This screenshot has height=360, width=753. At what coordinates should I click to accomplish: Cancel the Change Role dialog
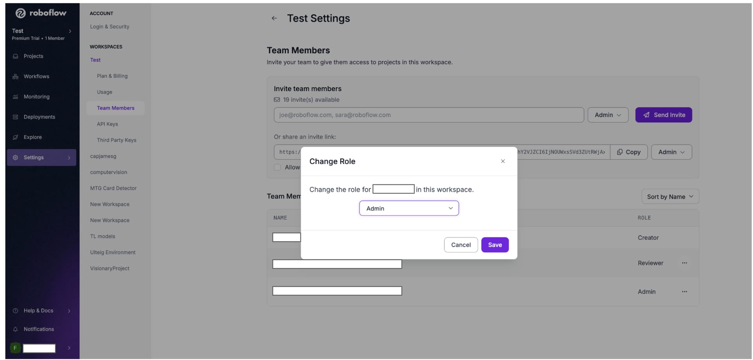461,245
